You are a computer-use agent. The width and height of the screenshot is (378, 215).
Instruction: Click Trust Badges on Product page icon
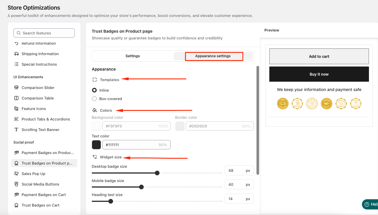(16, 163)
